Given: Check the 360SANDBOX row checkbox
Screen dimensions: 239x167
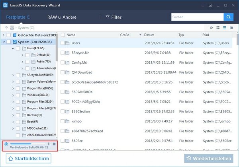Looking at the screenshot, I should coord(63,92).
